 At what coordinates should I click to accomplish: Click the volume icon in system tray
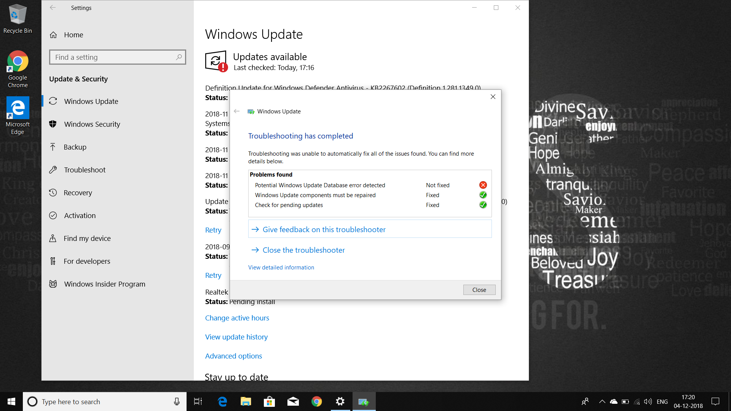pos(648,401)
